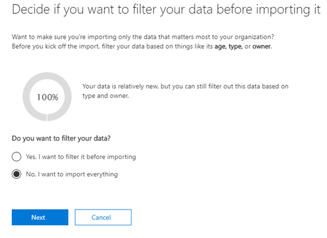Click the 'Yes, I want to filter it' label text

click(x=81, y=157)
